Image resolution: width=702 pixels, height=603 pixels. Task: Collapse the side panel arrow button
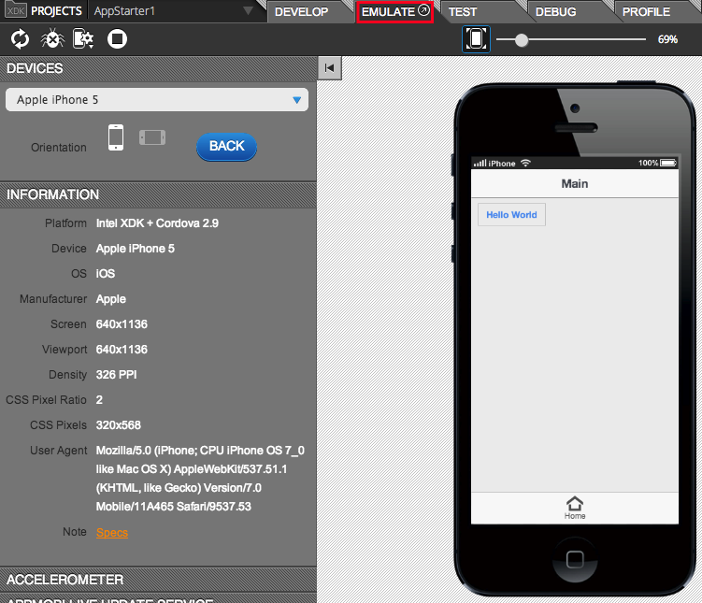coord(330,68)
